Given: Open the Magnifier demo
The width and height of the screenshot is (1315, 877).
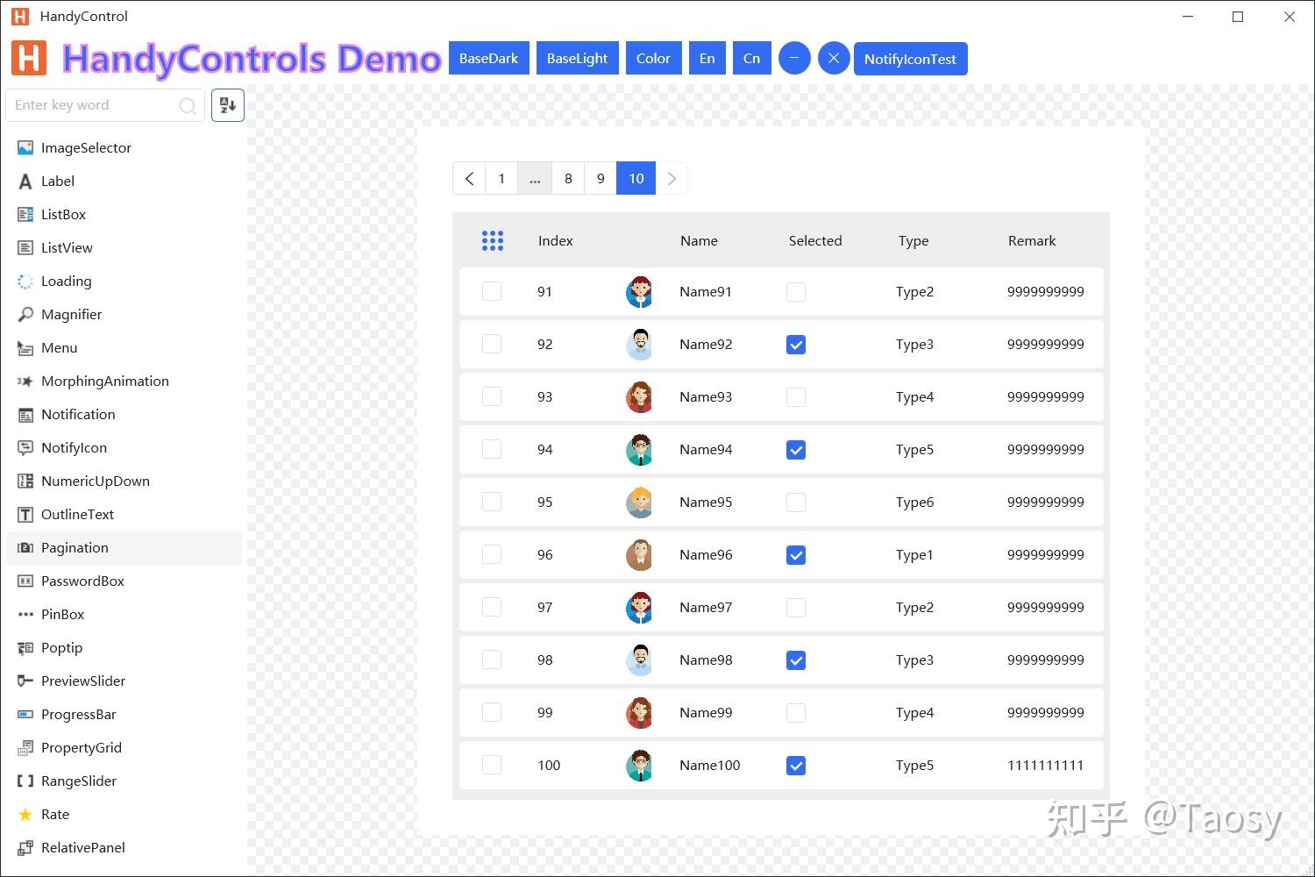Looking at the screenshot, I should (x=71, y=314).
